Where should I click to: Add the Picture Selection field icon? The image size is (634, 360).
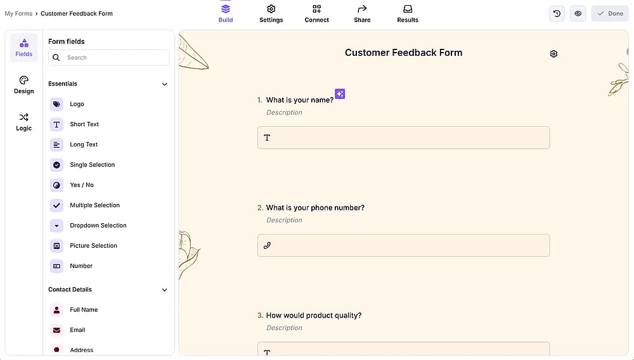pyautogui.click(x=56, y=246)
